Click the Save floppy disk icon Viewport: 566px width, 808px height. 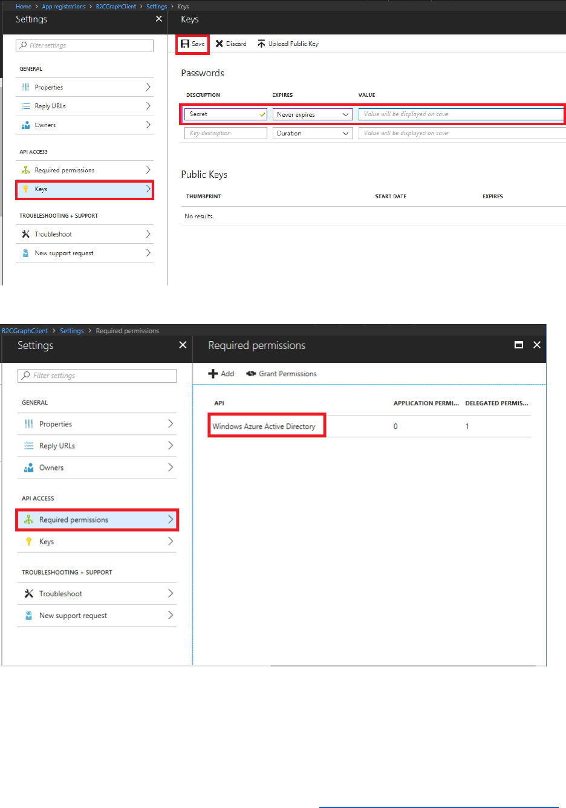pos(185,44)
